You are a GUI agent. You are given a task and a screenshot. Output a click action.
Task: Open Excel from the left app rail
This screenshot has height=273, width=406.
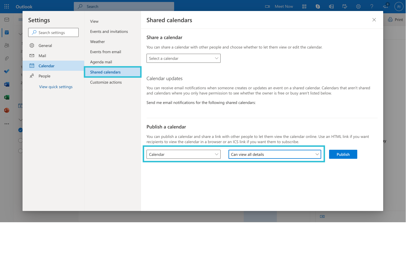[7, 97]
